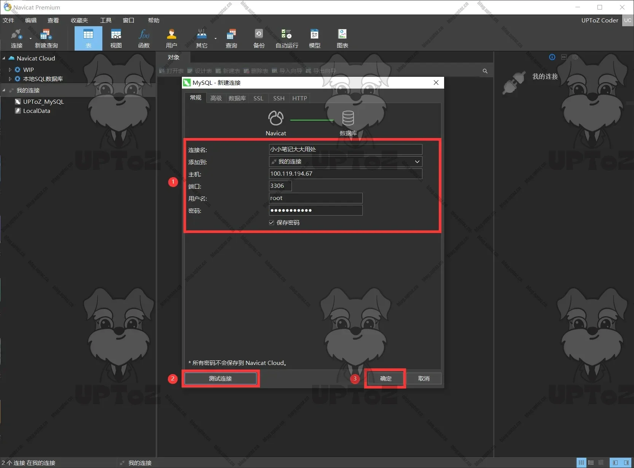Open the 模型 (Model) toolbar icon

[314, 38]
